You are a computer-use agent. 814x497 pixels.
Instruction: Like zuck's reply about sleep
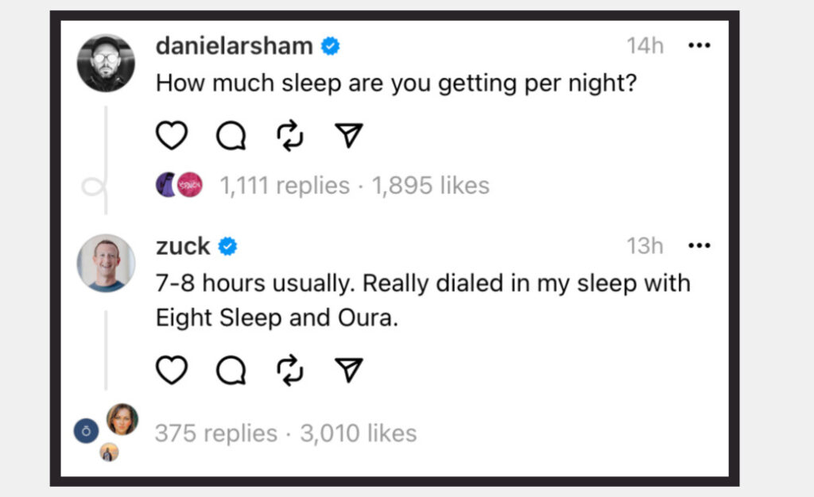[171, 369]
